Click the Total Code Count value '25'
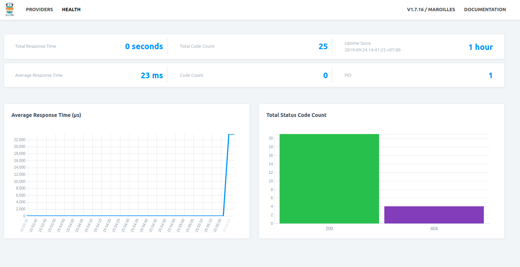Image resolution: width=520 pixels, height=267 pixels. coord(323,47)
